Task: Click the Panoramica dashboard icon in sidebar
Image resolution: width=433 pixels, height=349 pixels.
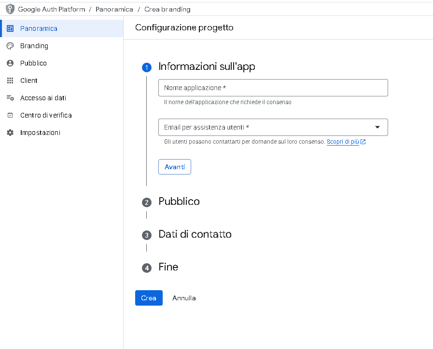Action: [x=10, y=28]
